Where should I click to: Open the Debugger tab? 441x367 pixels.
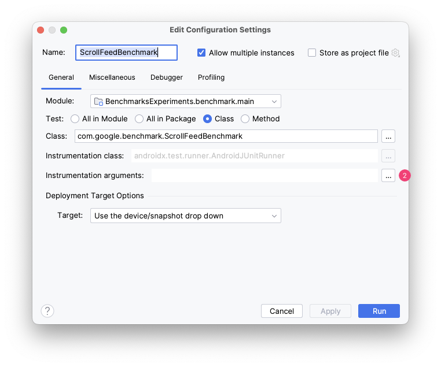pyautogui.click(x=167, y=77)
